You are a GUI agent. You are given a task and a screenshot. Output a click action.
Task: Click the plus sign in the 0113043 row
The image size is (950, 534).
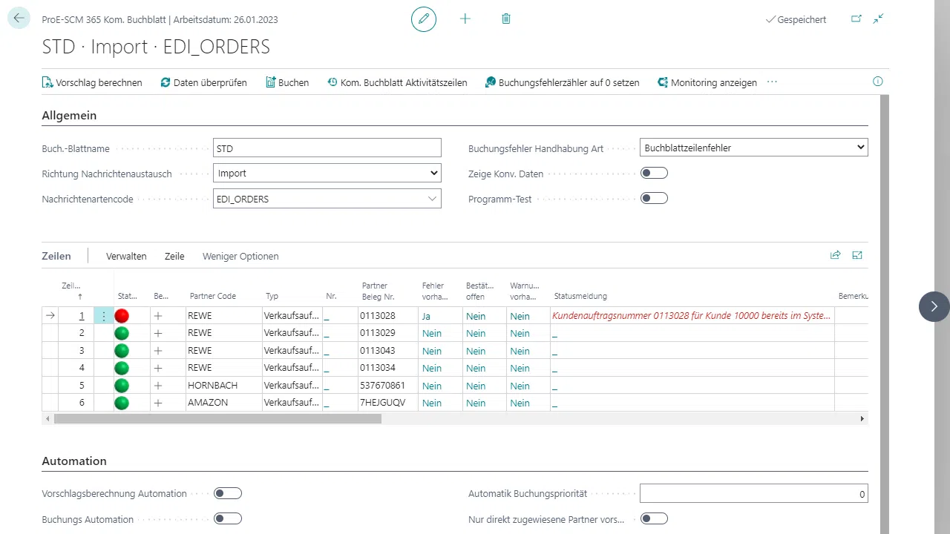coord(158,351)
